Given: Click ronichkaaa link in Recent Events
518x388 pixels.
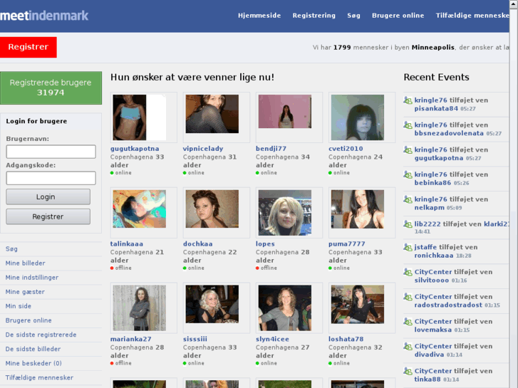Looking at the screenshot, I should (x=434, y=256).
